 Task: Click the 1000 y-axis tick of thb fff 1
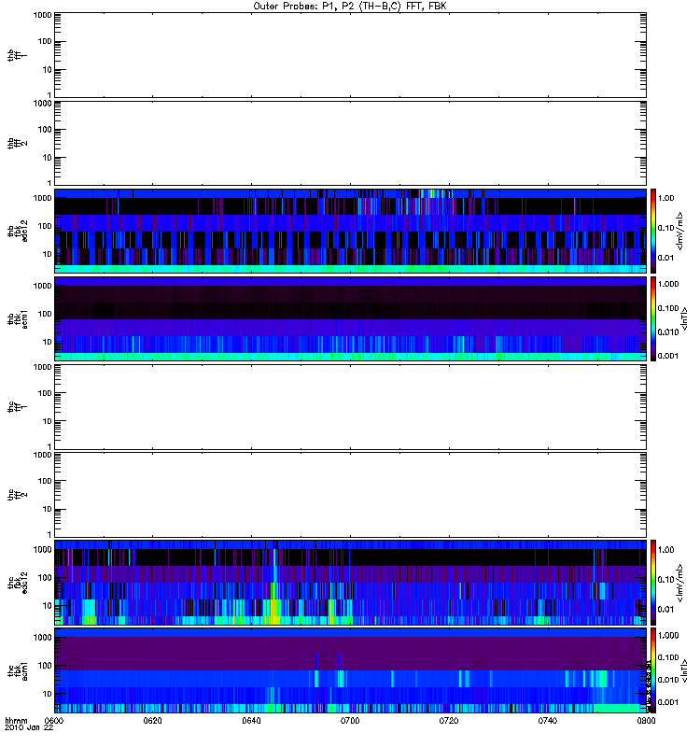(x=42, y=15)
